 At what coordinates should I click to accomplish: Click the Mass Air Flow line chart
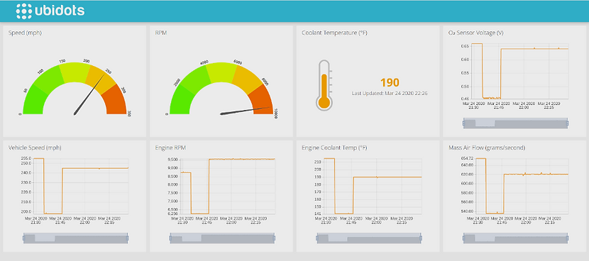[x=522, y=186]
